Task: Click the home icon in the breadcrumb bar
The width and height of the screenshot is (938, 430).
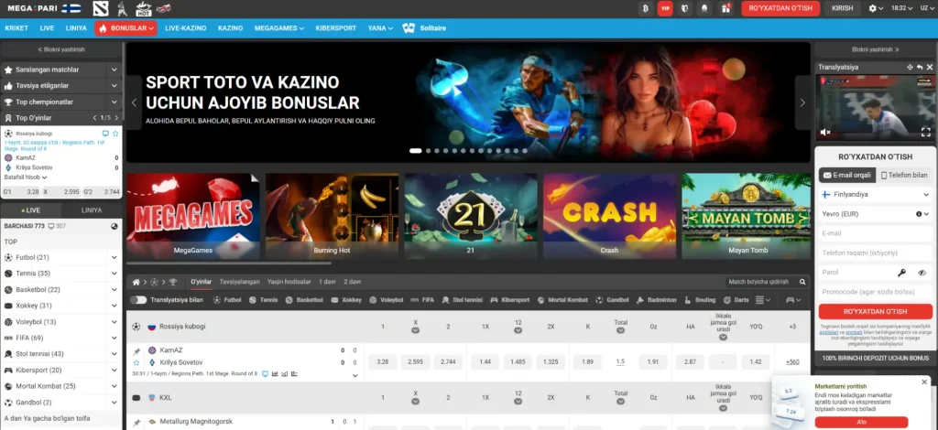Action: [136, 282]
